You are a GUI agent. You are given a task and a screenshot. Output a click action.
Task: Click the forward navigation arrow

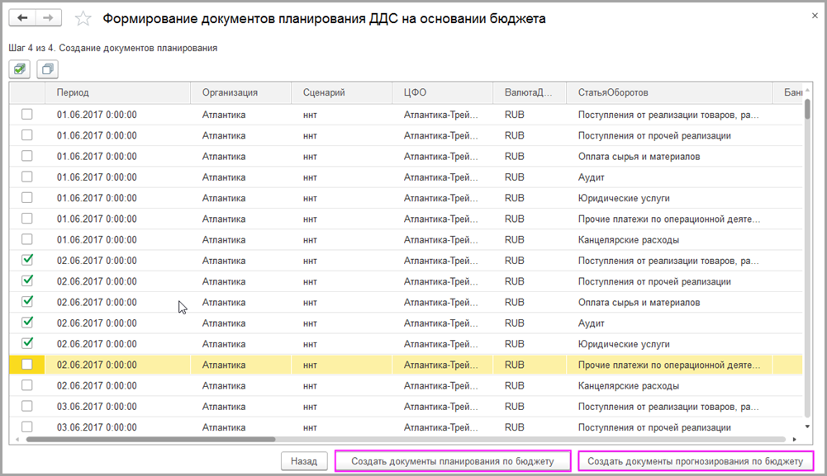48,18
